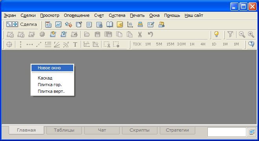Select the diagonal trend line tool
259x141 pixels.
click(x=39, y=44)
